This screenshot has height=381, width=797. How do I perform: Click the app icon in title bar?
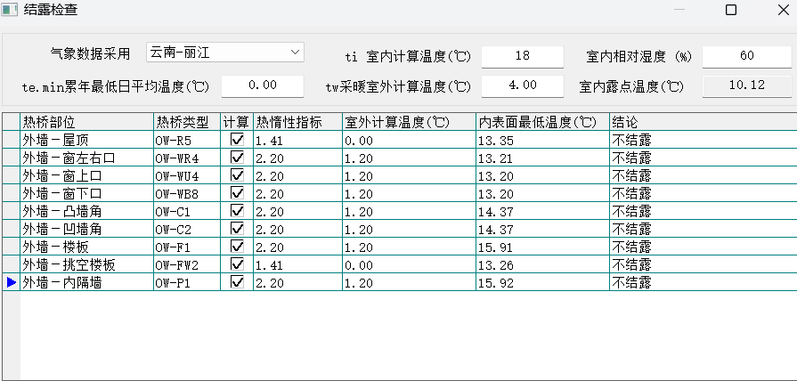click(9, 10)
